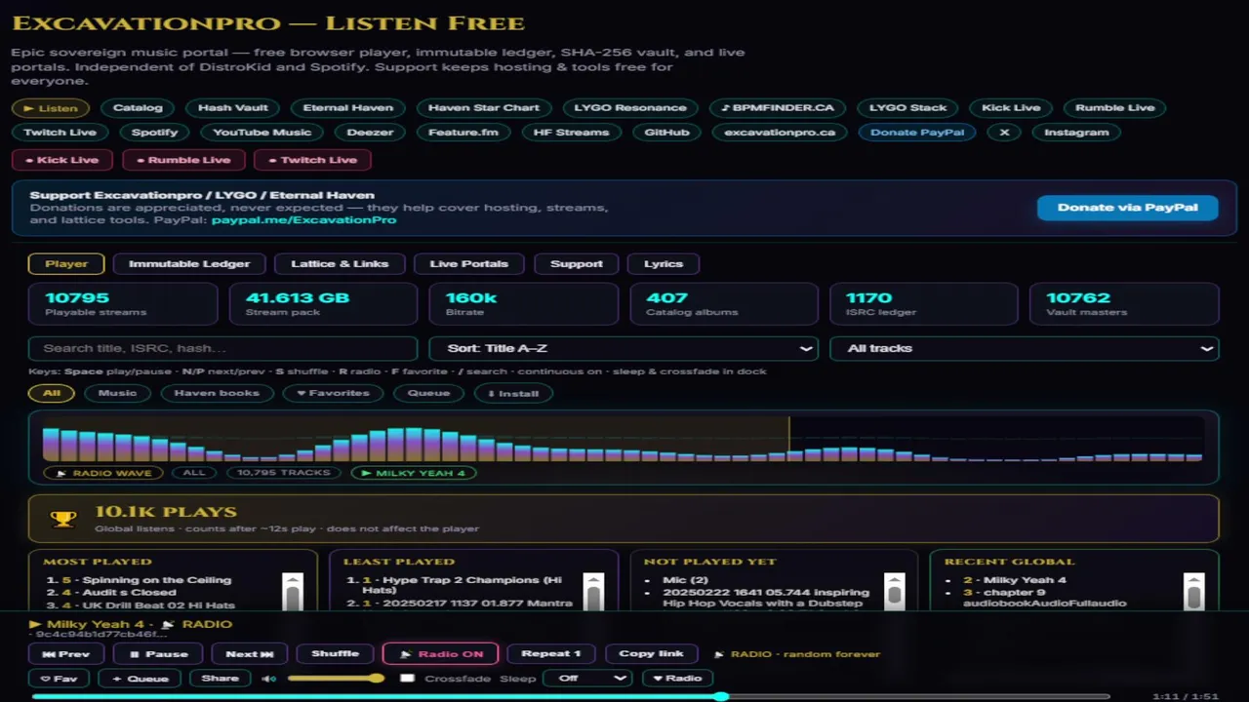This screenshot has width=1249, height=702.
Task: Open the All tracks dropdown
Action: pos(1025,348)
